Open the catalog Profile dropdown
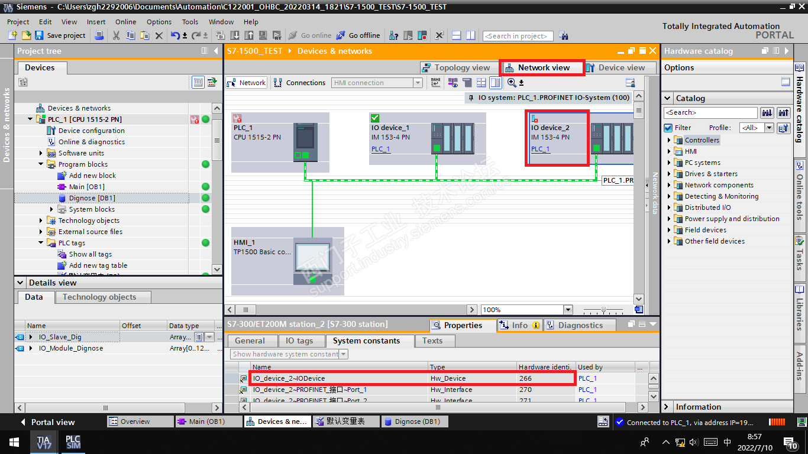808x454 pixels. coord(769,128)
